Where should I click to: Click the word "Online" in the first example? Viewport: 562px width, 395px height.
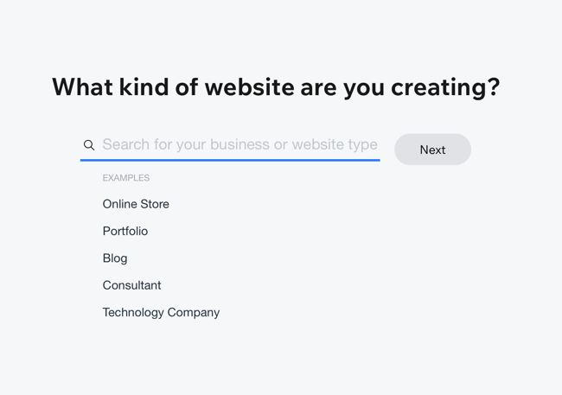(x=119, y=204)
